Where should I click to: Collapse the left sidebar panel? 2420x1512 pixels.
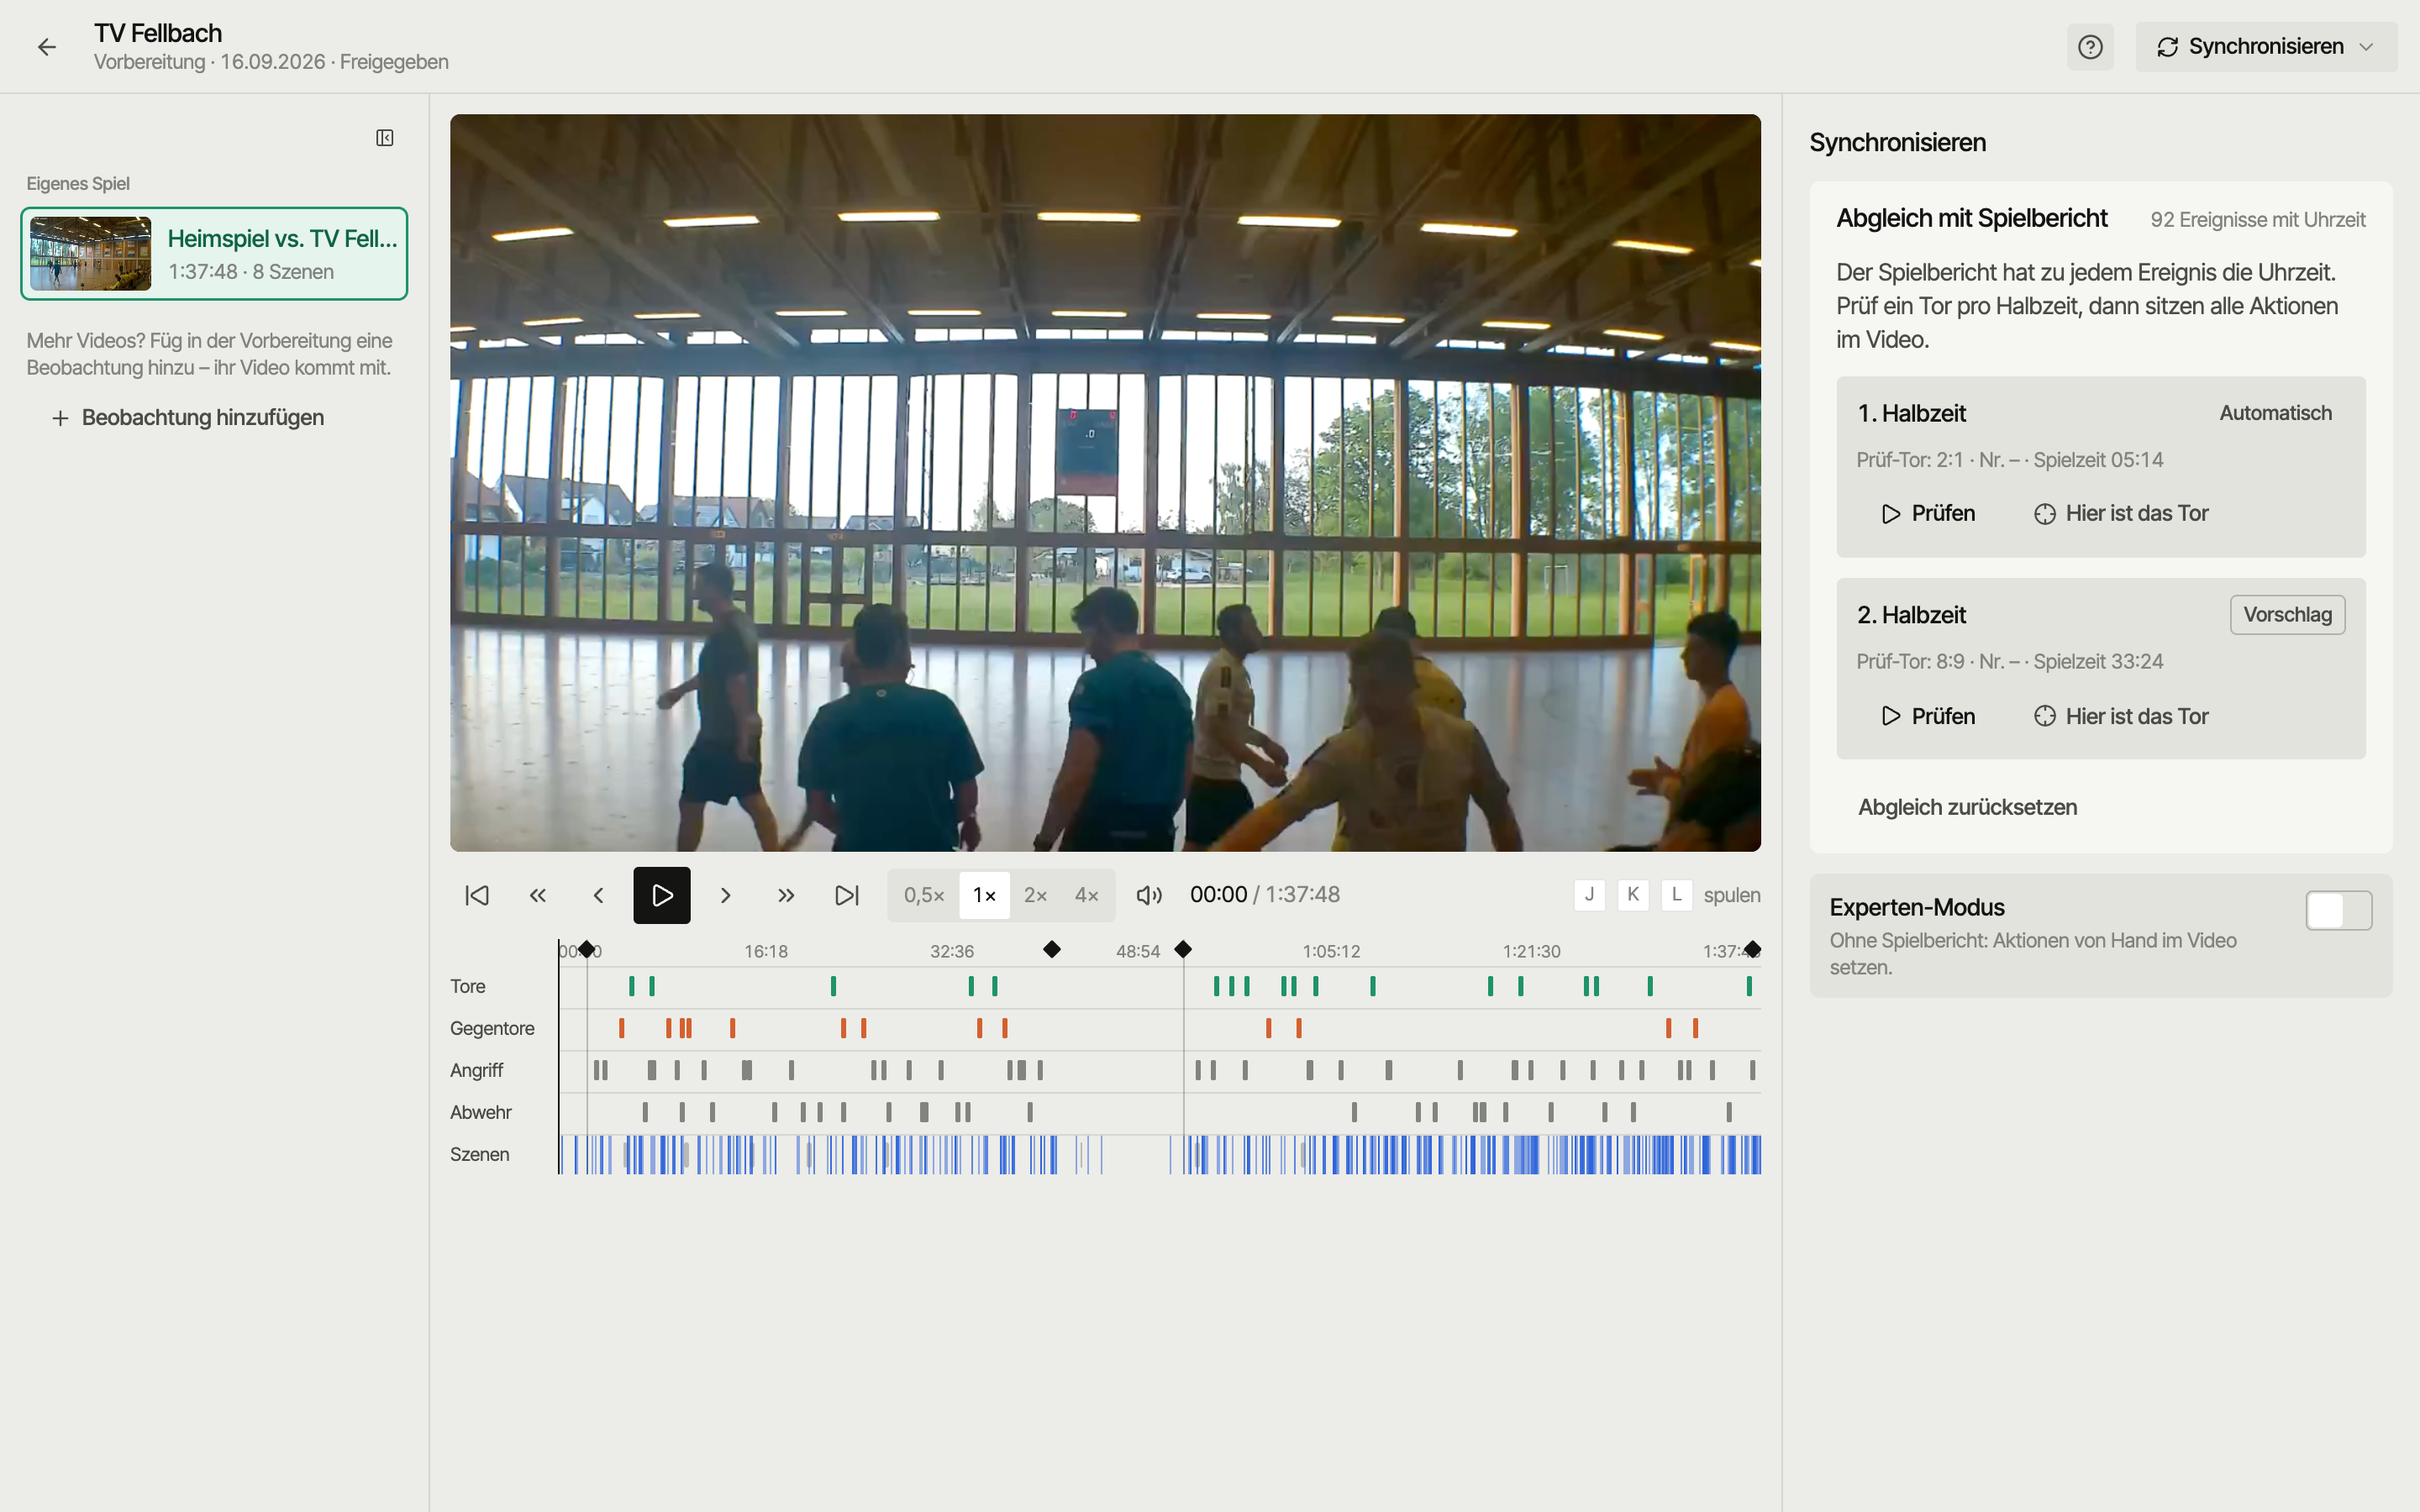coord(385,138)
